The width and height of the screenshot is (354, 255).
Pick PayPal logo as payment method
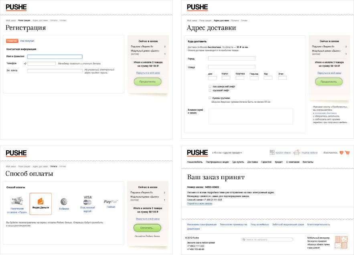110,201
